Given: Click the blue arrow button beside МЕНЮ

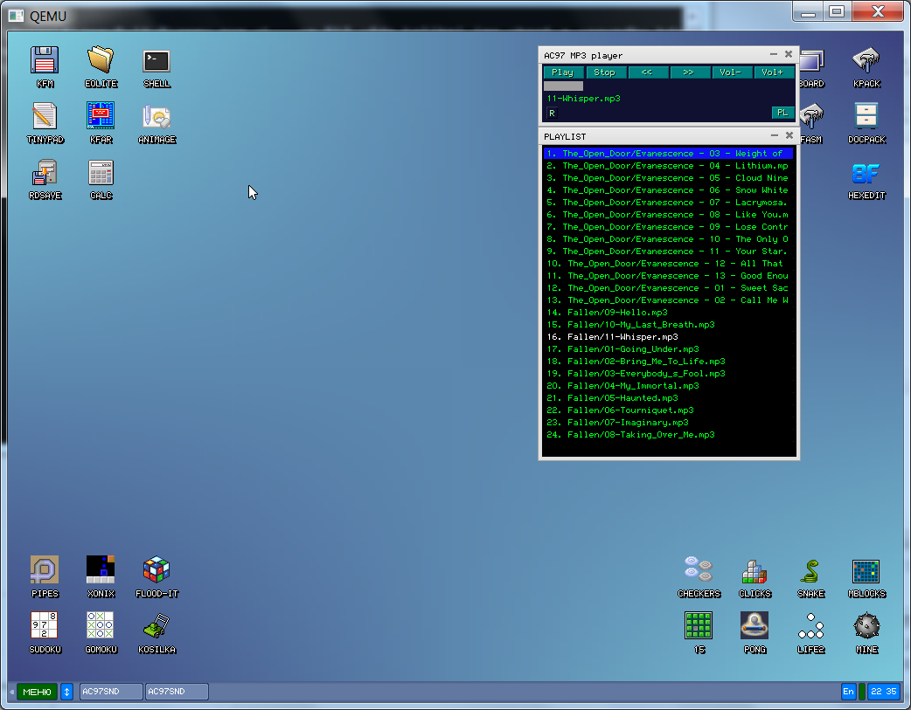Looking at the screenshot, I should click(66, 692).
